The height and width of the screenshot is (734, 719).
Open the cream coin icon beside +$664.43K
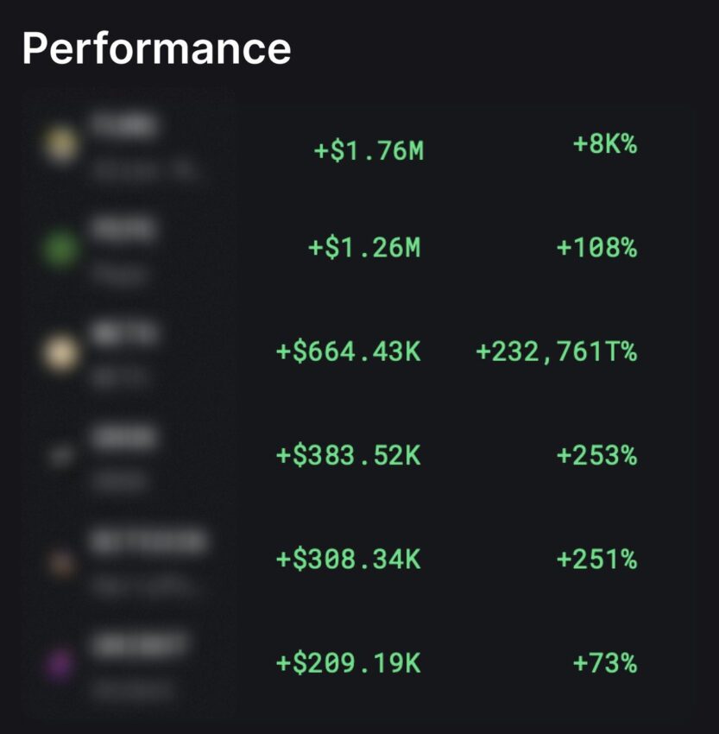tap(60, 352)
